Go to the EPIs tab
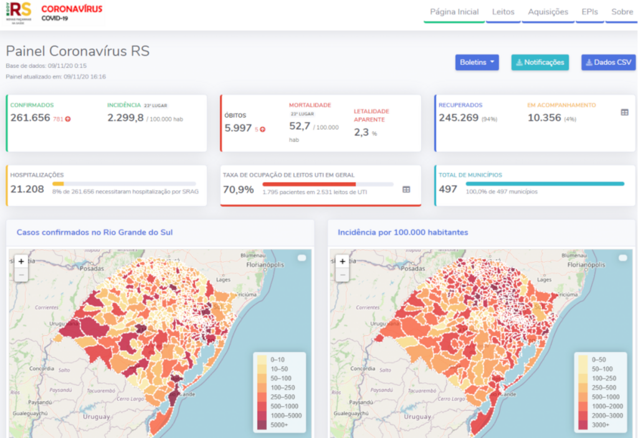 [589, 12]
